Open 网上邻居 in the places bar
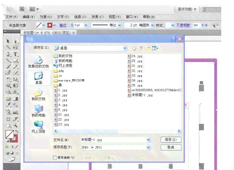 tap(38, 127)
